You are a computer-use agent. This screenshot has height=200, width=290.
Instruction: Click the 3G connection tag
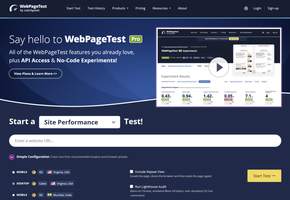(x=41, y=195)
